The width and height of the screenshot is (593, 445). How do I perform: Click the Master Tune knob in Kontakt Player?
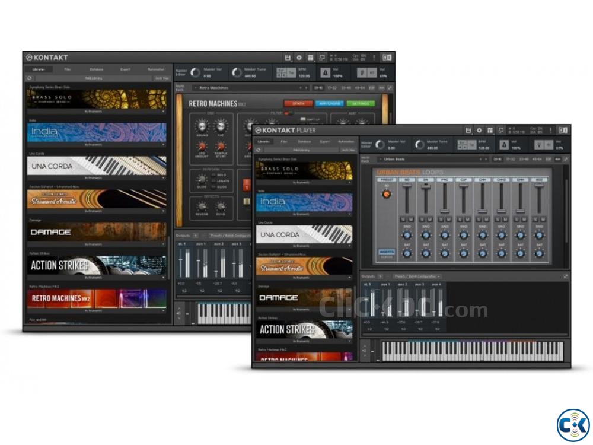(419, 145)
